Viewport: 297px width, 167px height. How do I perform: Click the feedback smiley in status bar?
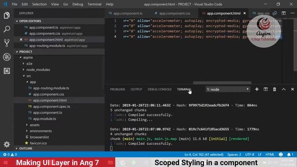coord(281,154)
